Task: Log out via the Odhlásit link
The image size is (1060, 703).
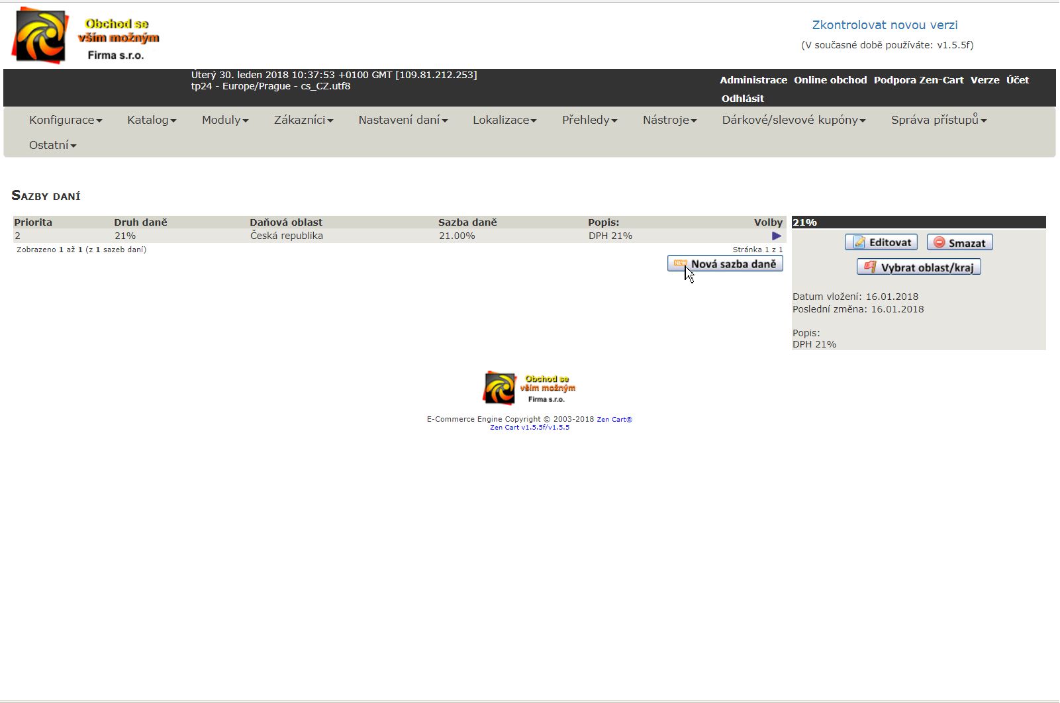Action: pyautogui.click(x=742, y=99)
